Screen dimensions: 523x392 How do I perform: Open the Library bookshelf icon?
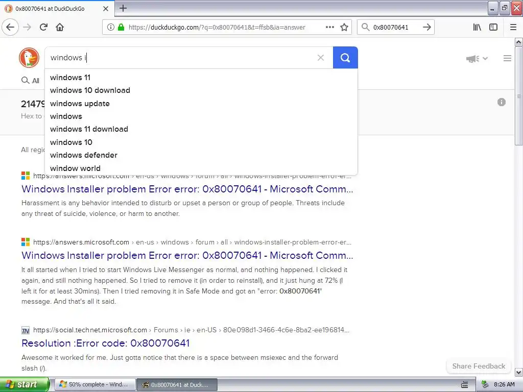pos(477,28)
